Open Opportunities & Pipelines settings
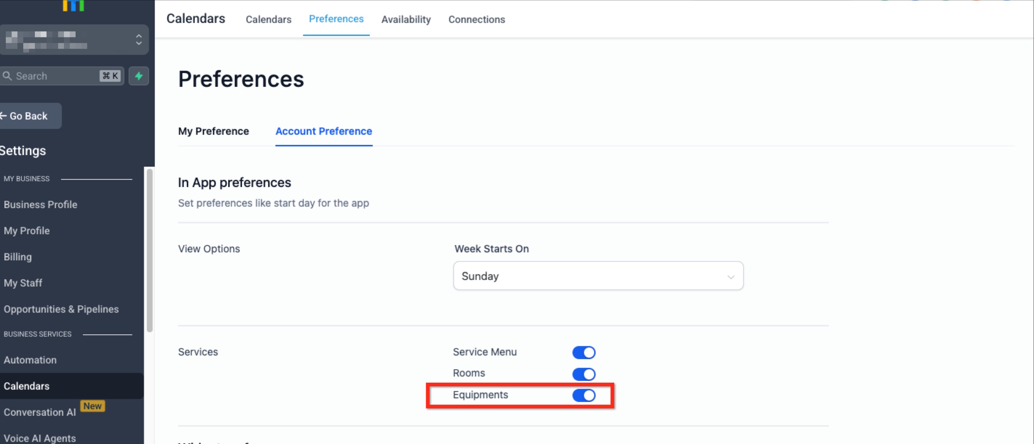 (x=61, y=309)
